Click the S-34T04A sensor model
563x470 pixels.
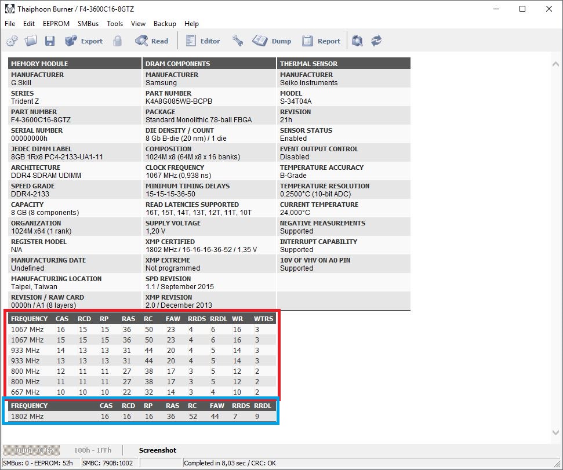point(296,101)
